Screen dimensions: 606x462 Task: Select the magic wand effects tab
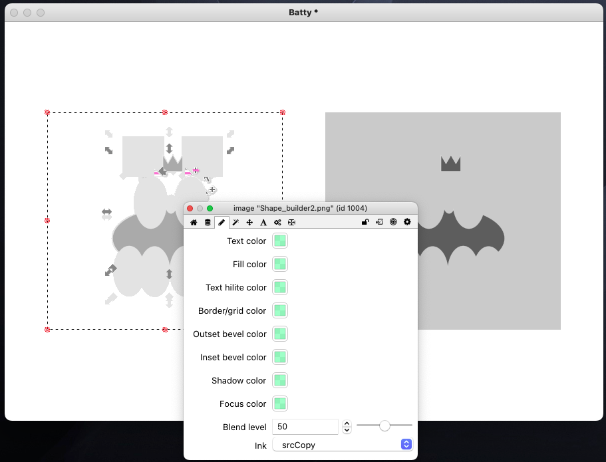coord(235,222)
